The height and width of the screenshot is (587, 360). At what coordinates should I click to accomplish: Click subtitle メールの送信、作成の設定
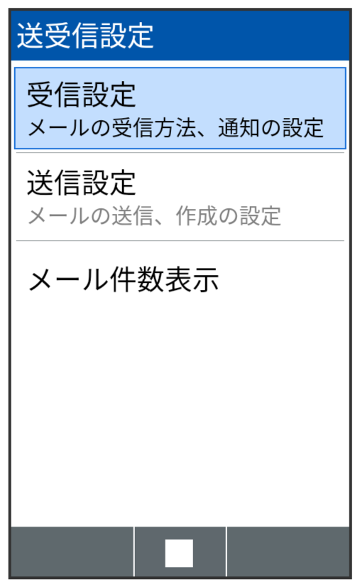[x=155, y=216]
